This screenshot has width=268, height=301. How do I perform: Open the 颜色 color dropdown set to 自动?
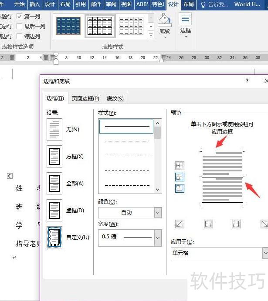click(x=130, y=213)
